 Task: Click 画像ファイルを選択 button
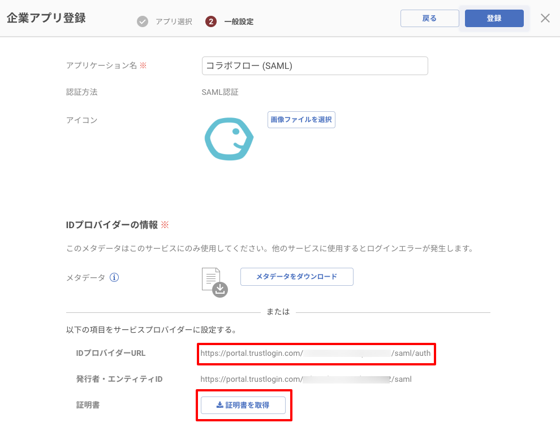pyautogui.click(x=301, y=120)
